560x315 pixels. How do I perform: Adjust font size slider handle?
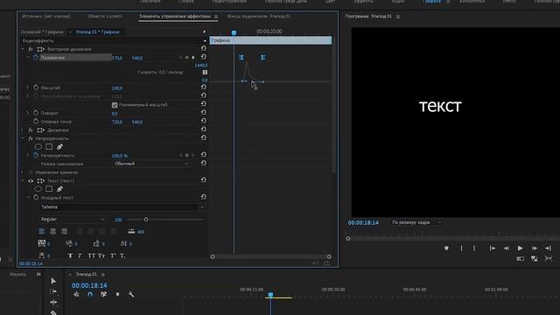[x=146, y=220]
